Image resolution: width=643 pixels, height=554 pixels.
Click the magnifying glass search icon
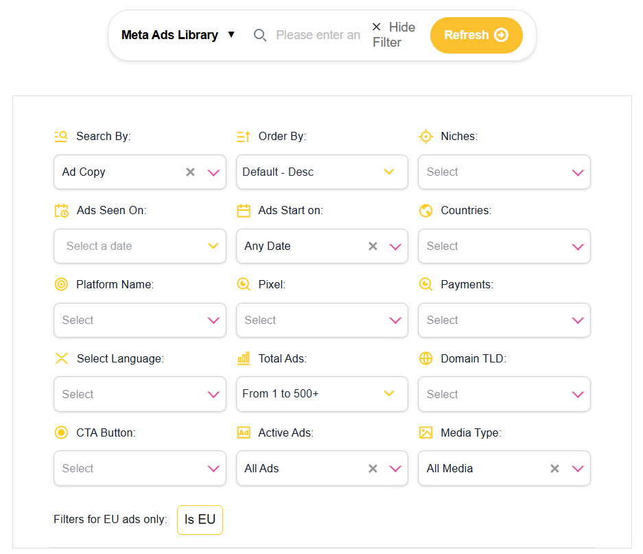(260, 34)
